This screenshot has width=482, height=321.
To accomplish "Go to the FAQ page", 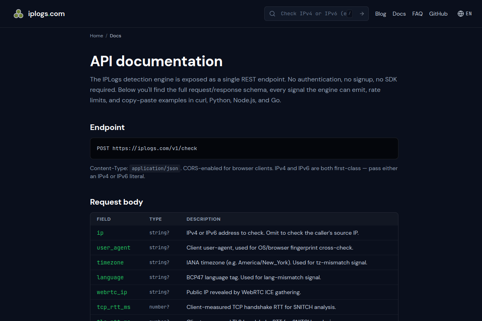I will (417, 14).
